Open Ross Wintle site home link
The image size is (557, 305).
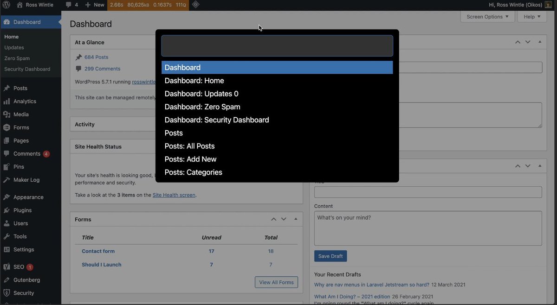(35, 5)
